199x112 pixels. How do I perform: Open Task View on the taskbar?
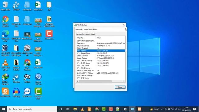[x=68, y=109]
